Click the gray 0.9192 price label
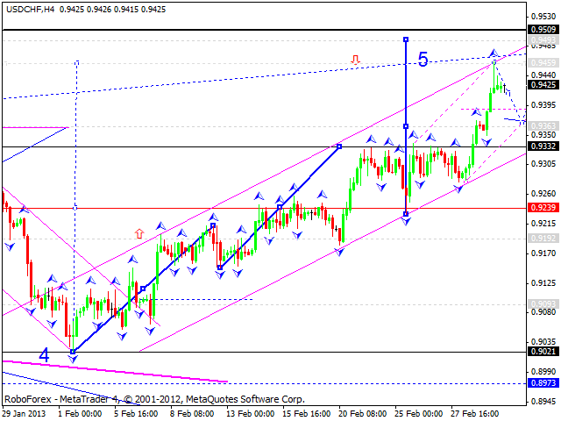This screenshot has width=561, height=421. pos(543,238)
